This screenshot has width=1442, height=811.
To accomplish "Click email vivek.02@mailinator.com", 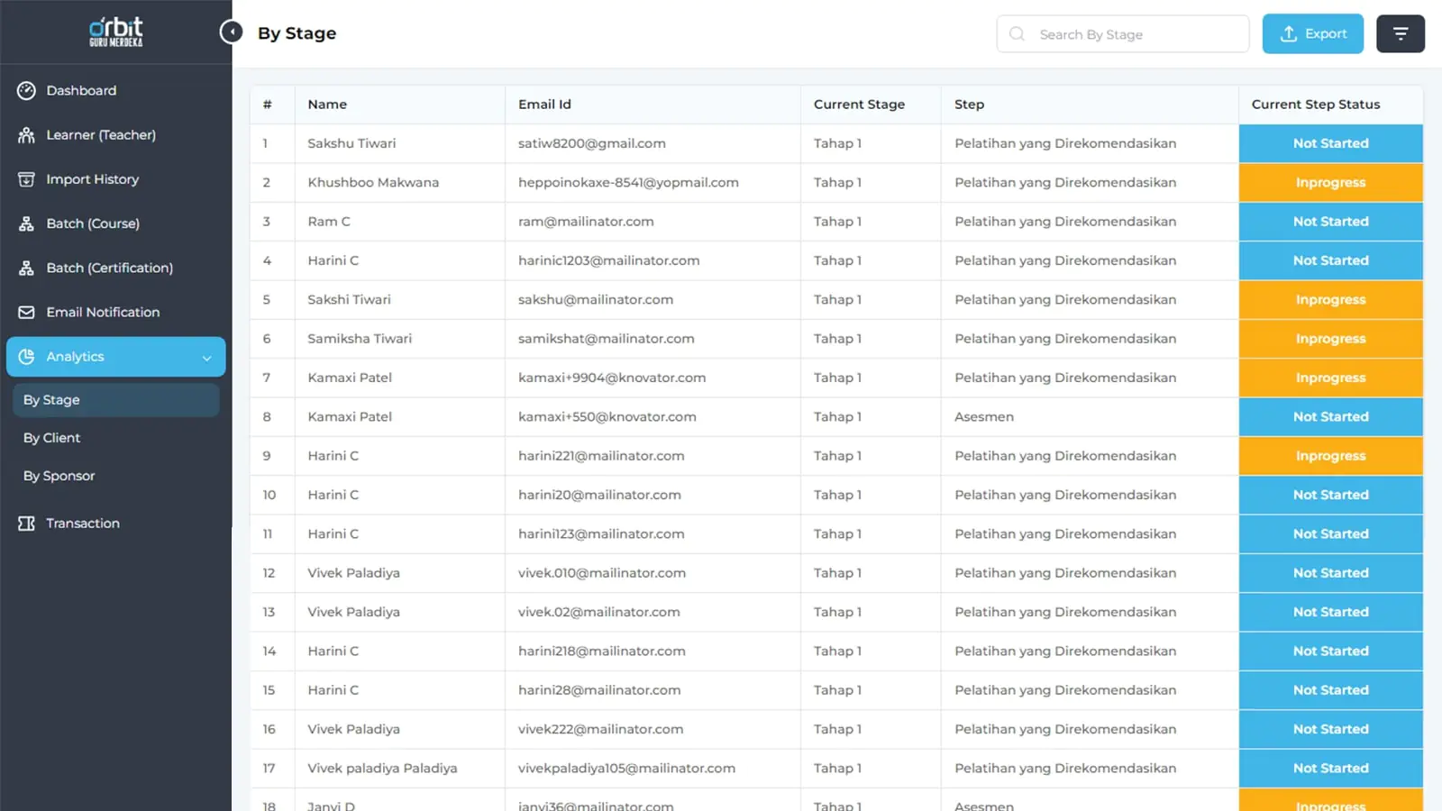I will [599, 612].
